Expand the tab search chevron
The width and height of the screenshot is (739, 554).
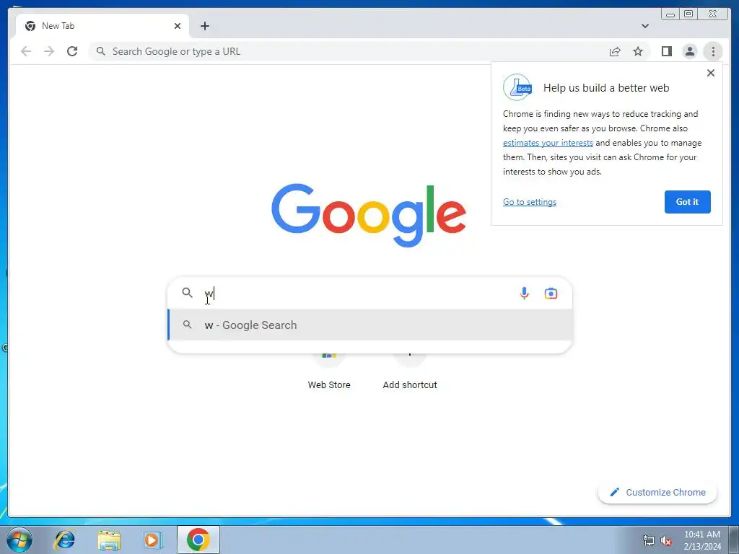pos(645,26)
